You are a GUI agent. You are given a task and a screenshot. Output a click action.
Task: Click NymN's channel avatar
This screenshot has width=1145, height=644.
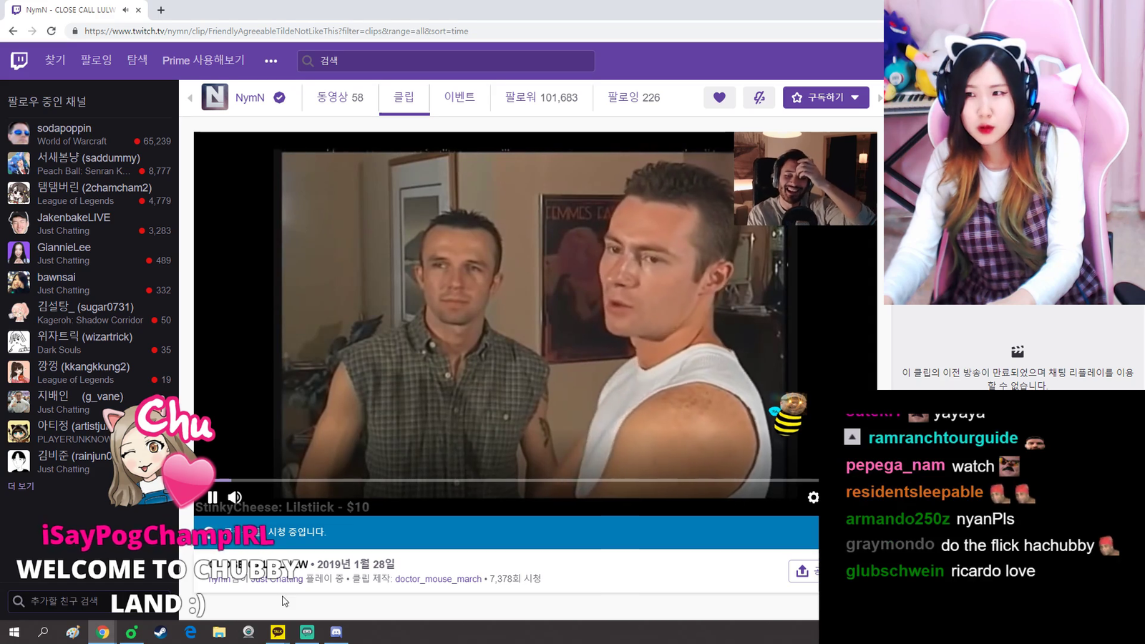coord(215,97)
